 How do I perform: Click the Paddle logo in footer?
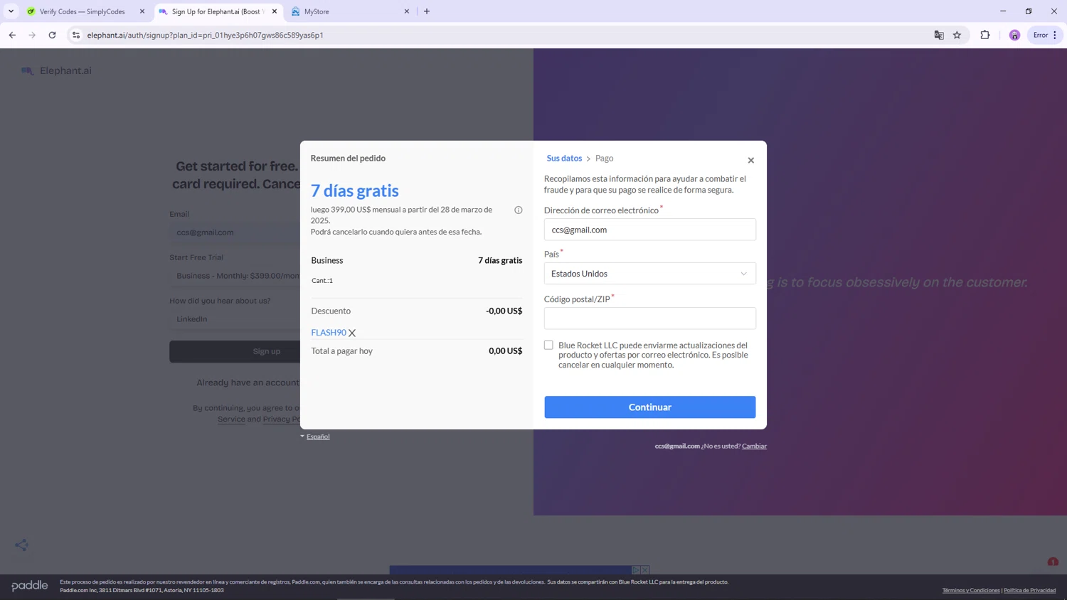[x=30, y=586]
